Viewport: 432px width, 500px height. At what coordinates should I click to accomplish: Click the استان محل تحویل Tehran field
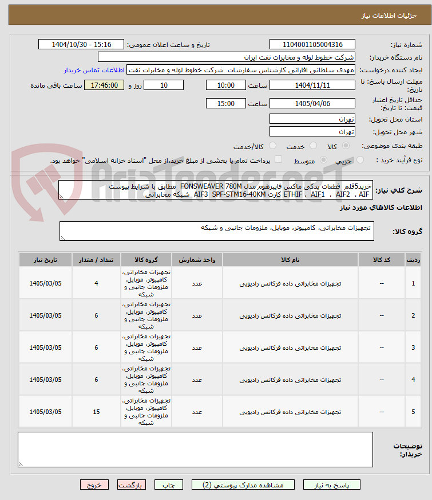(312, 119)
